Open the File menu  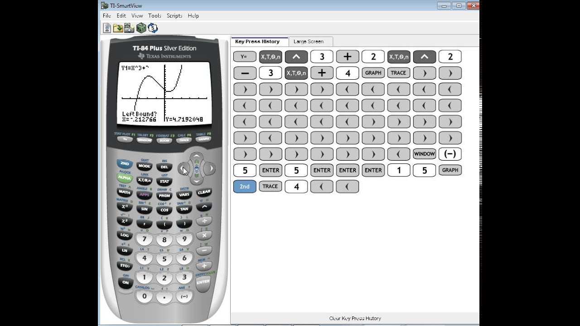[107, 15]
